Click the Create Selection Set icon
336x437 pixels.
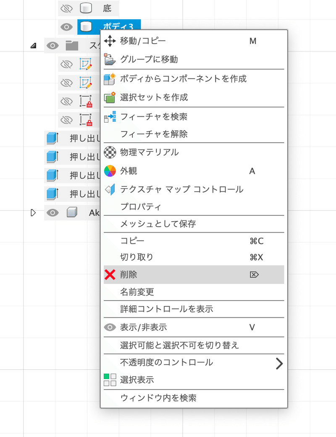point(110,97)
